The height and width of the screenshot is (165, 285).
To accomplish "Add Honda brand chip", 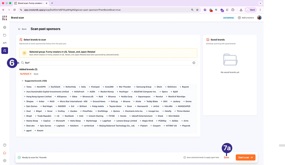I will point(122,116).
